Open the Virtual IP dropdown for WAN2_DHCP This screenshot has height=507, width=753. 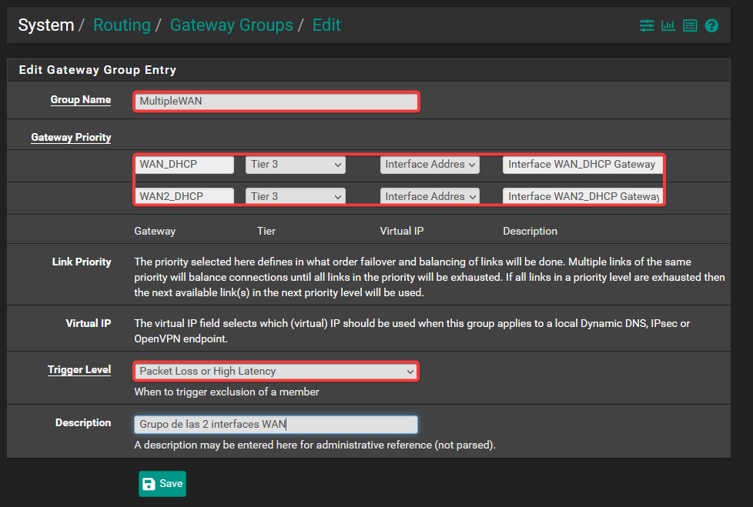(x=430, y=196)
